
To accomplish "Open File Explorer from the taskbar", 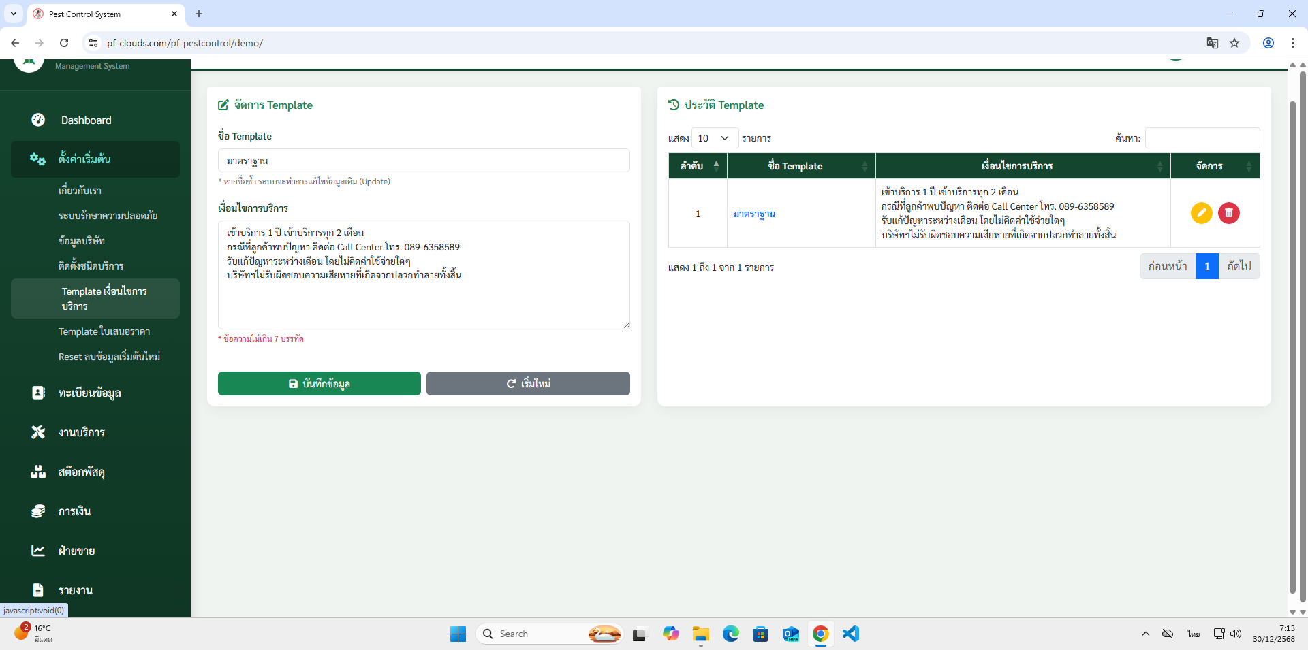I will [x=700, y=634].
